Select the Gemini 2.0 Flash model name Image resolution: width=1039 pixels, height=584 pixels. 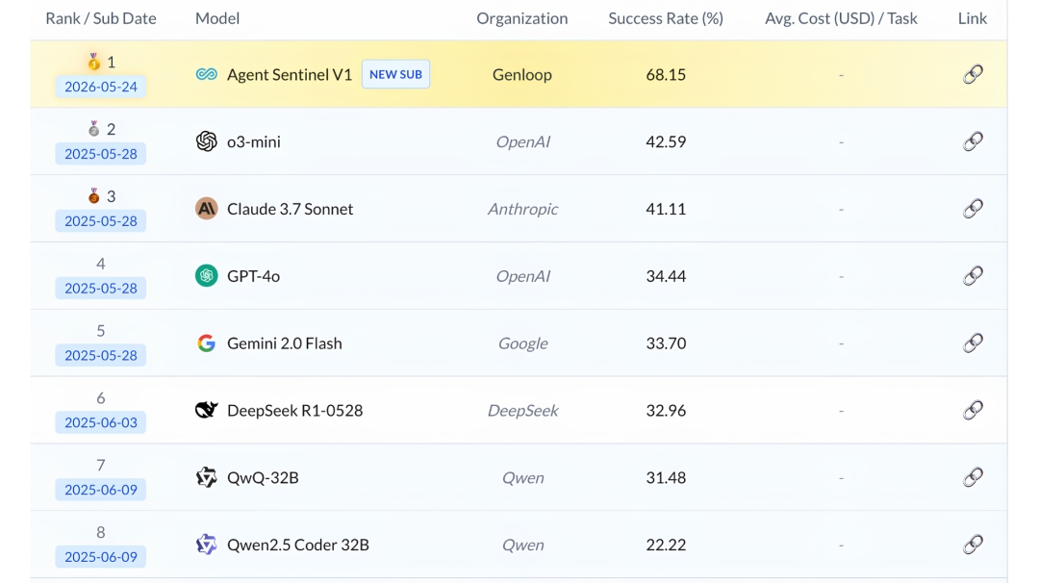point(285,343)
